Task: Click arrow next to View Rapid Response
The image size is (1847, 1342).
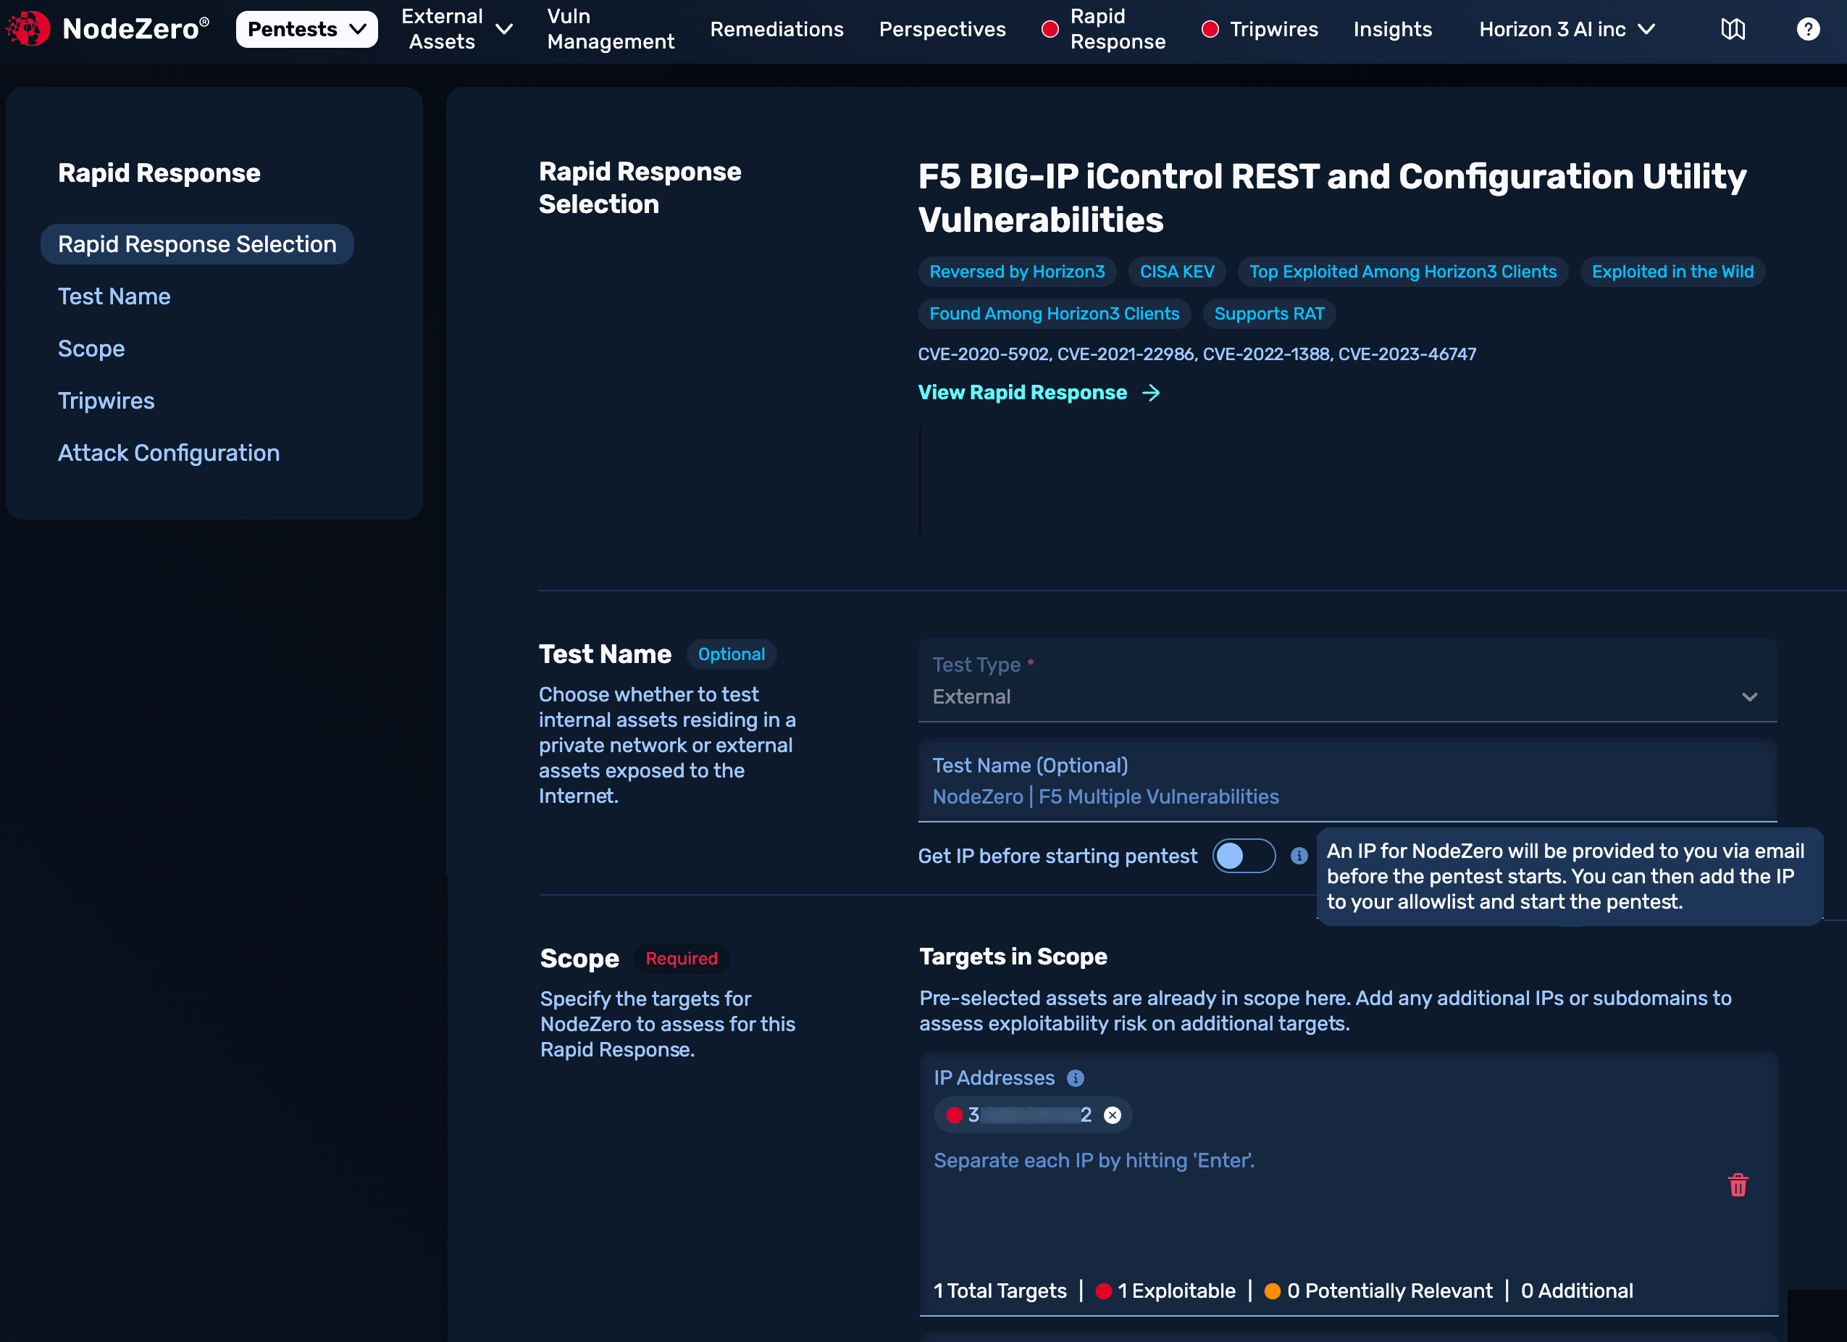Action: click(1151, 393)
